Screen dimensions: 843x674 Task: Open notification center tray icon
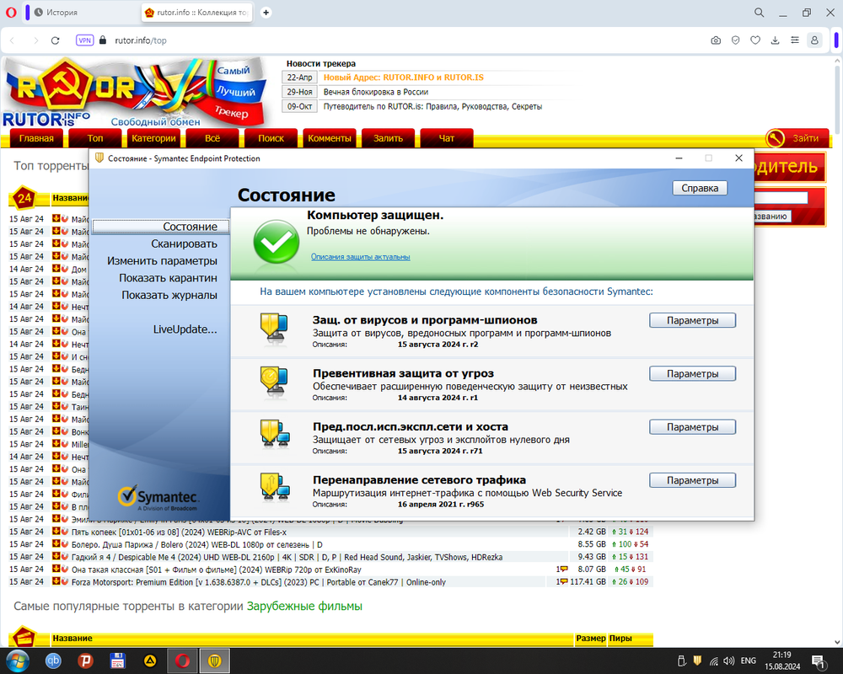(819, 661)
